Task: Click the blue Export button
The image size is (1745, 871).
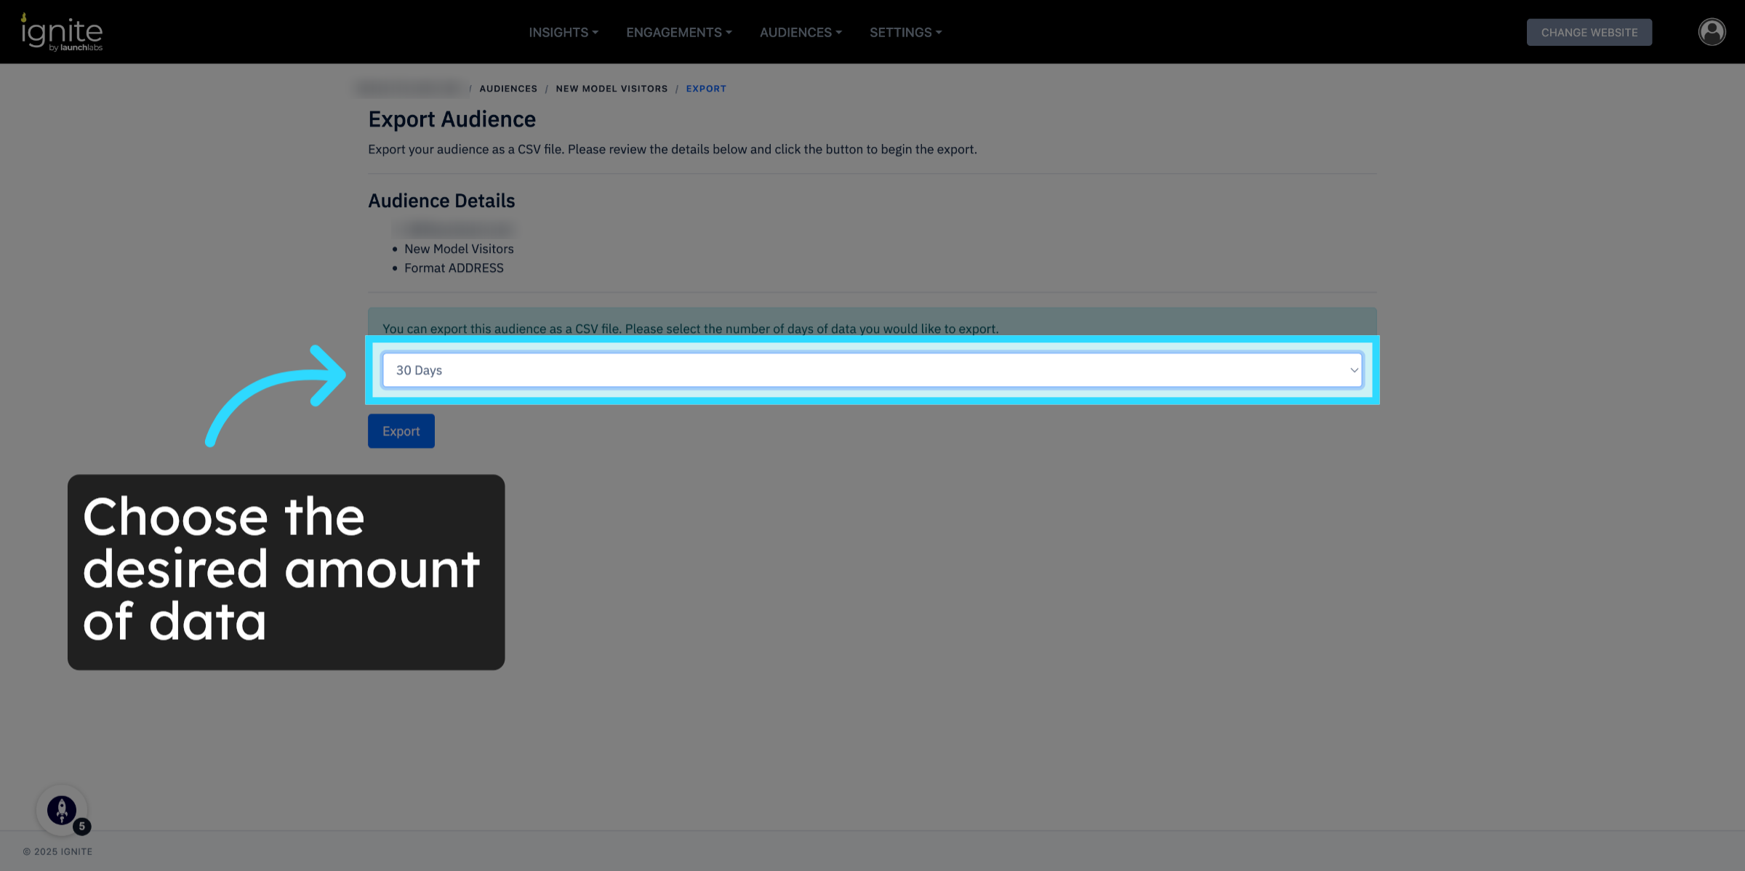Action: point(401,431)
